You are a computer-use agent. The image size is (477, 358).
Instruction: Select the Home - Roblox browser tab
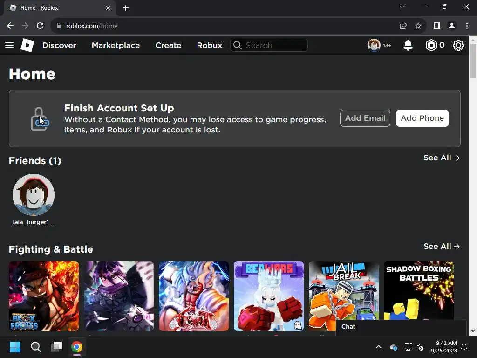pos(60,8)
